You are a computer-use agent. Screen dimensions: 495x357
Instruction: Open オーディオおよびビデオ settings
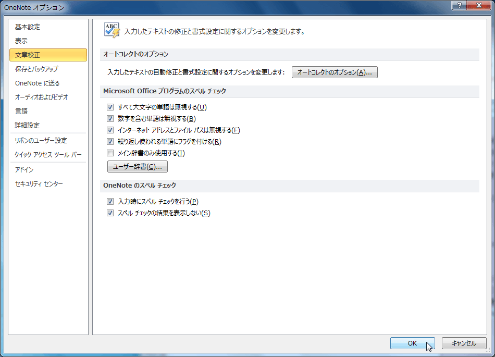(x=48, y=97)
